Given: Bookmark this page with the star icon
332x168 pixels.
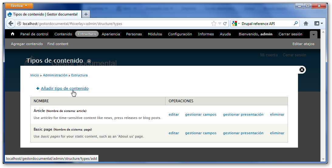Looking at the screenshot, I should coord(214,23).
